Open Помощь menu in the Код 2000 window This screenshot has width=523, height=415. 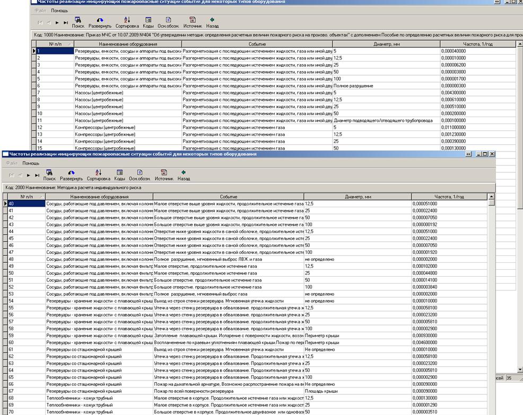31,163
